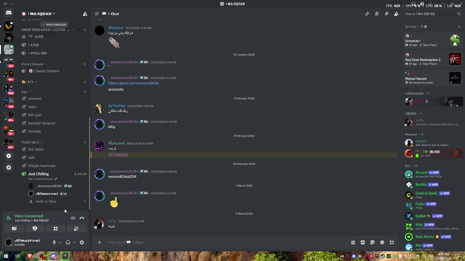Create channel in Voice Channels category

(85, 64)
